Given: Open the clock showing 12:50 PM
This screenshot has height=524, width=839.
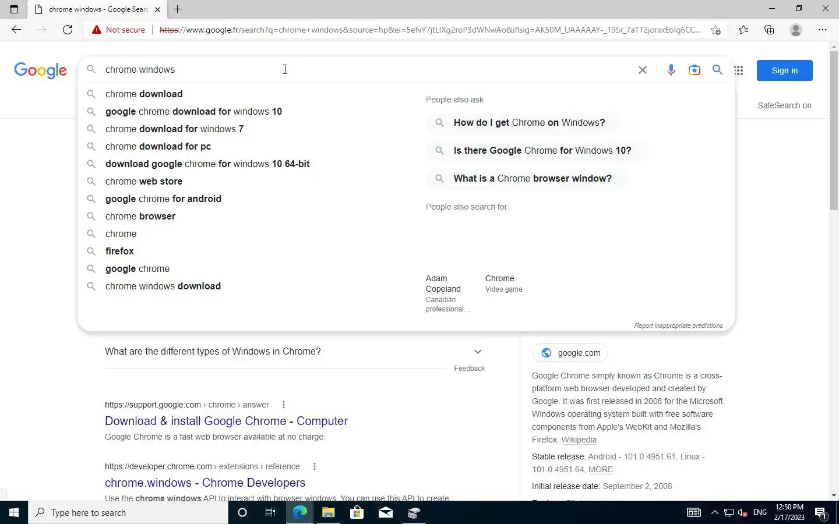Looking at the screenshot, I should pos(789,512).
